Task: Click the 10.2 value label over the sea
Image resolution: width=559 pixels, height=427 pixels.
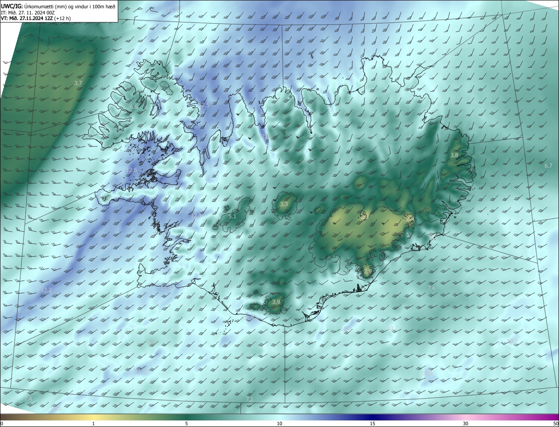Action: pyautogui.click(x=392, y=328)
